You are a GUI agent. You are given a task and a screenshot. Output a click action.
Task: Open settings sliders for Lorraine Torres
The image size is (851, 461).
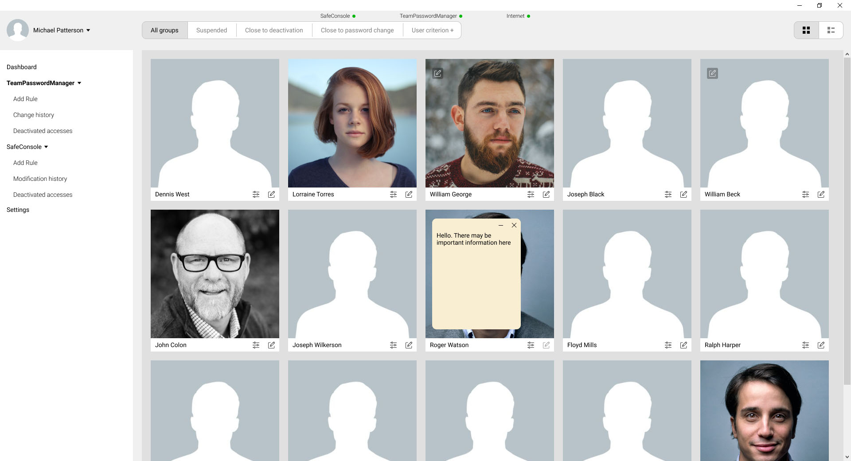[x=393, y=194]
